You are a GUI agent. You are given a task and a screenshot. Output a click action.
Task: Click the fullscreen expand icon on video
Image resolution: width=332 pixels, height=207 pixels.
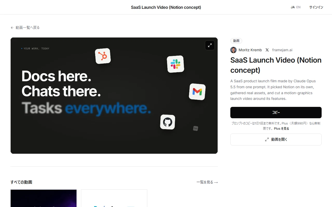coord(210,45)
